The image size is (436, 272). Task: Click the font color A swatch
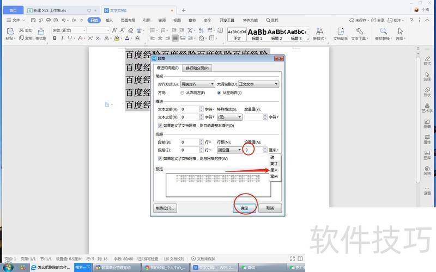(127, 39)
